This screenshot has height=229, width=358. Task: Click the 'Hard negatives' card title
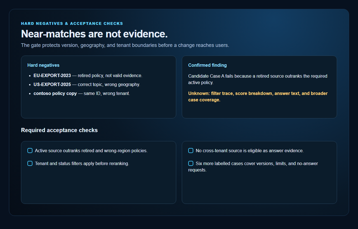43,65
